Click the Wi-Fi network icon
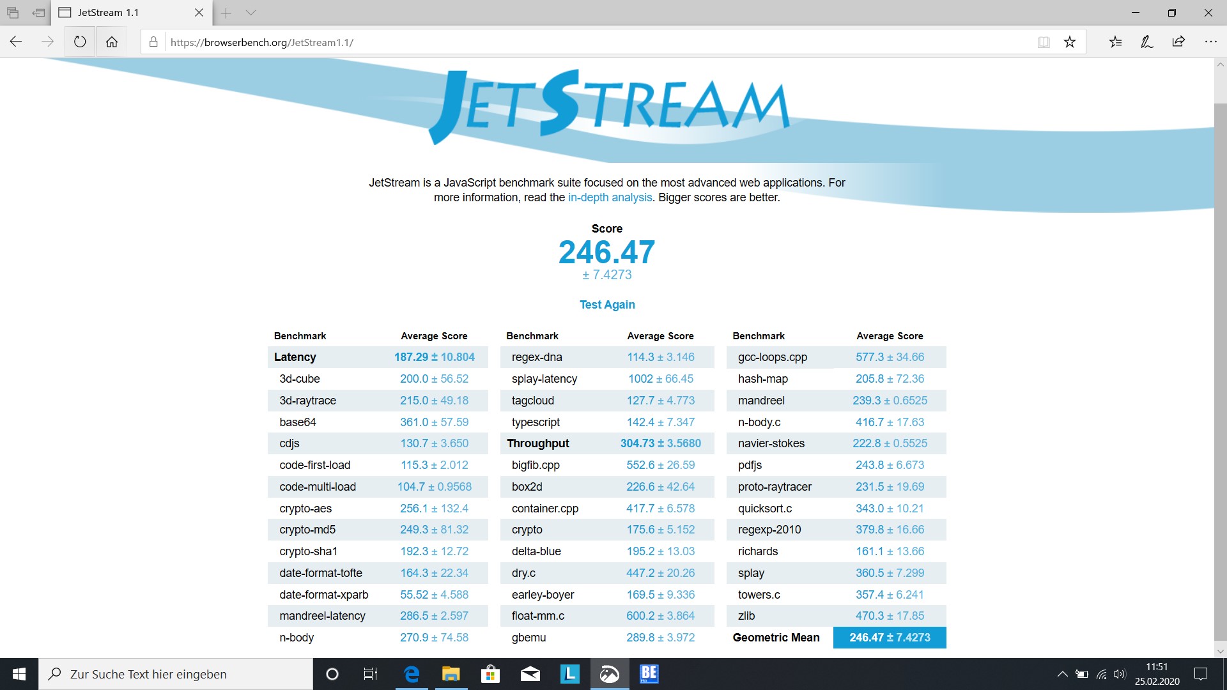Image resolution: width=1227 pixels, height=690 pixels. pos(1101,674)
